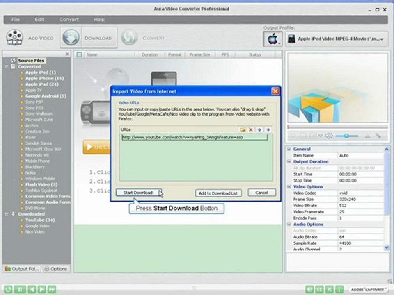This screenshot has height=295, width=394.
Task: Adjust the preview volume slider
Action: [x=347, y=136]
